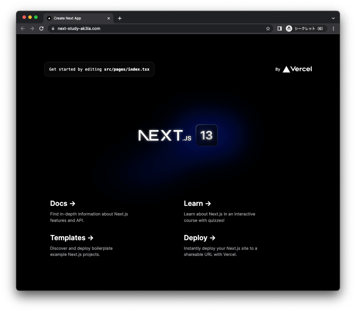This screenshot has height=312, width=356.
Task: Click the lock icon in address bar
Action: (x=53, y=29)
